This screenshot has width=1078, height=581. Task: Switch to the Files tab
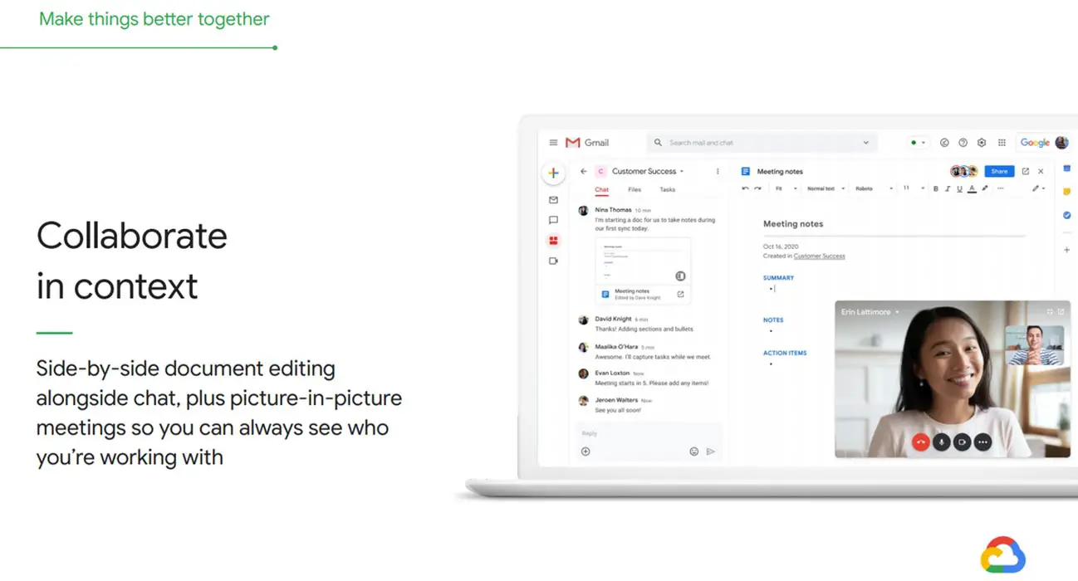point(635,190)
